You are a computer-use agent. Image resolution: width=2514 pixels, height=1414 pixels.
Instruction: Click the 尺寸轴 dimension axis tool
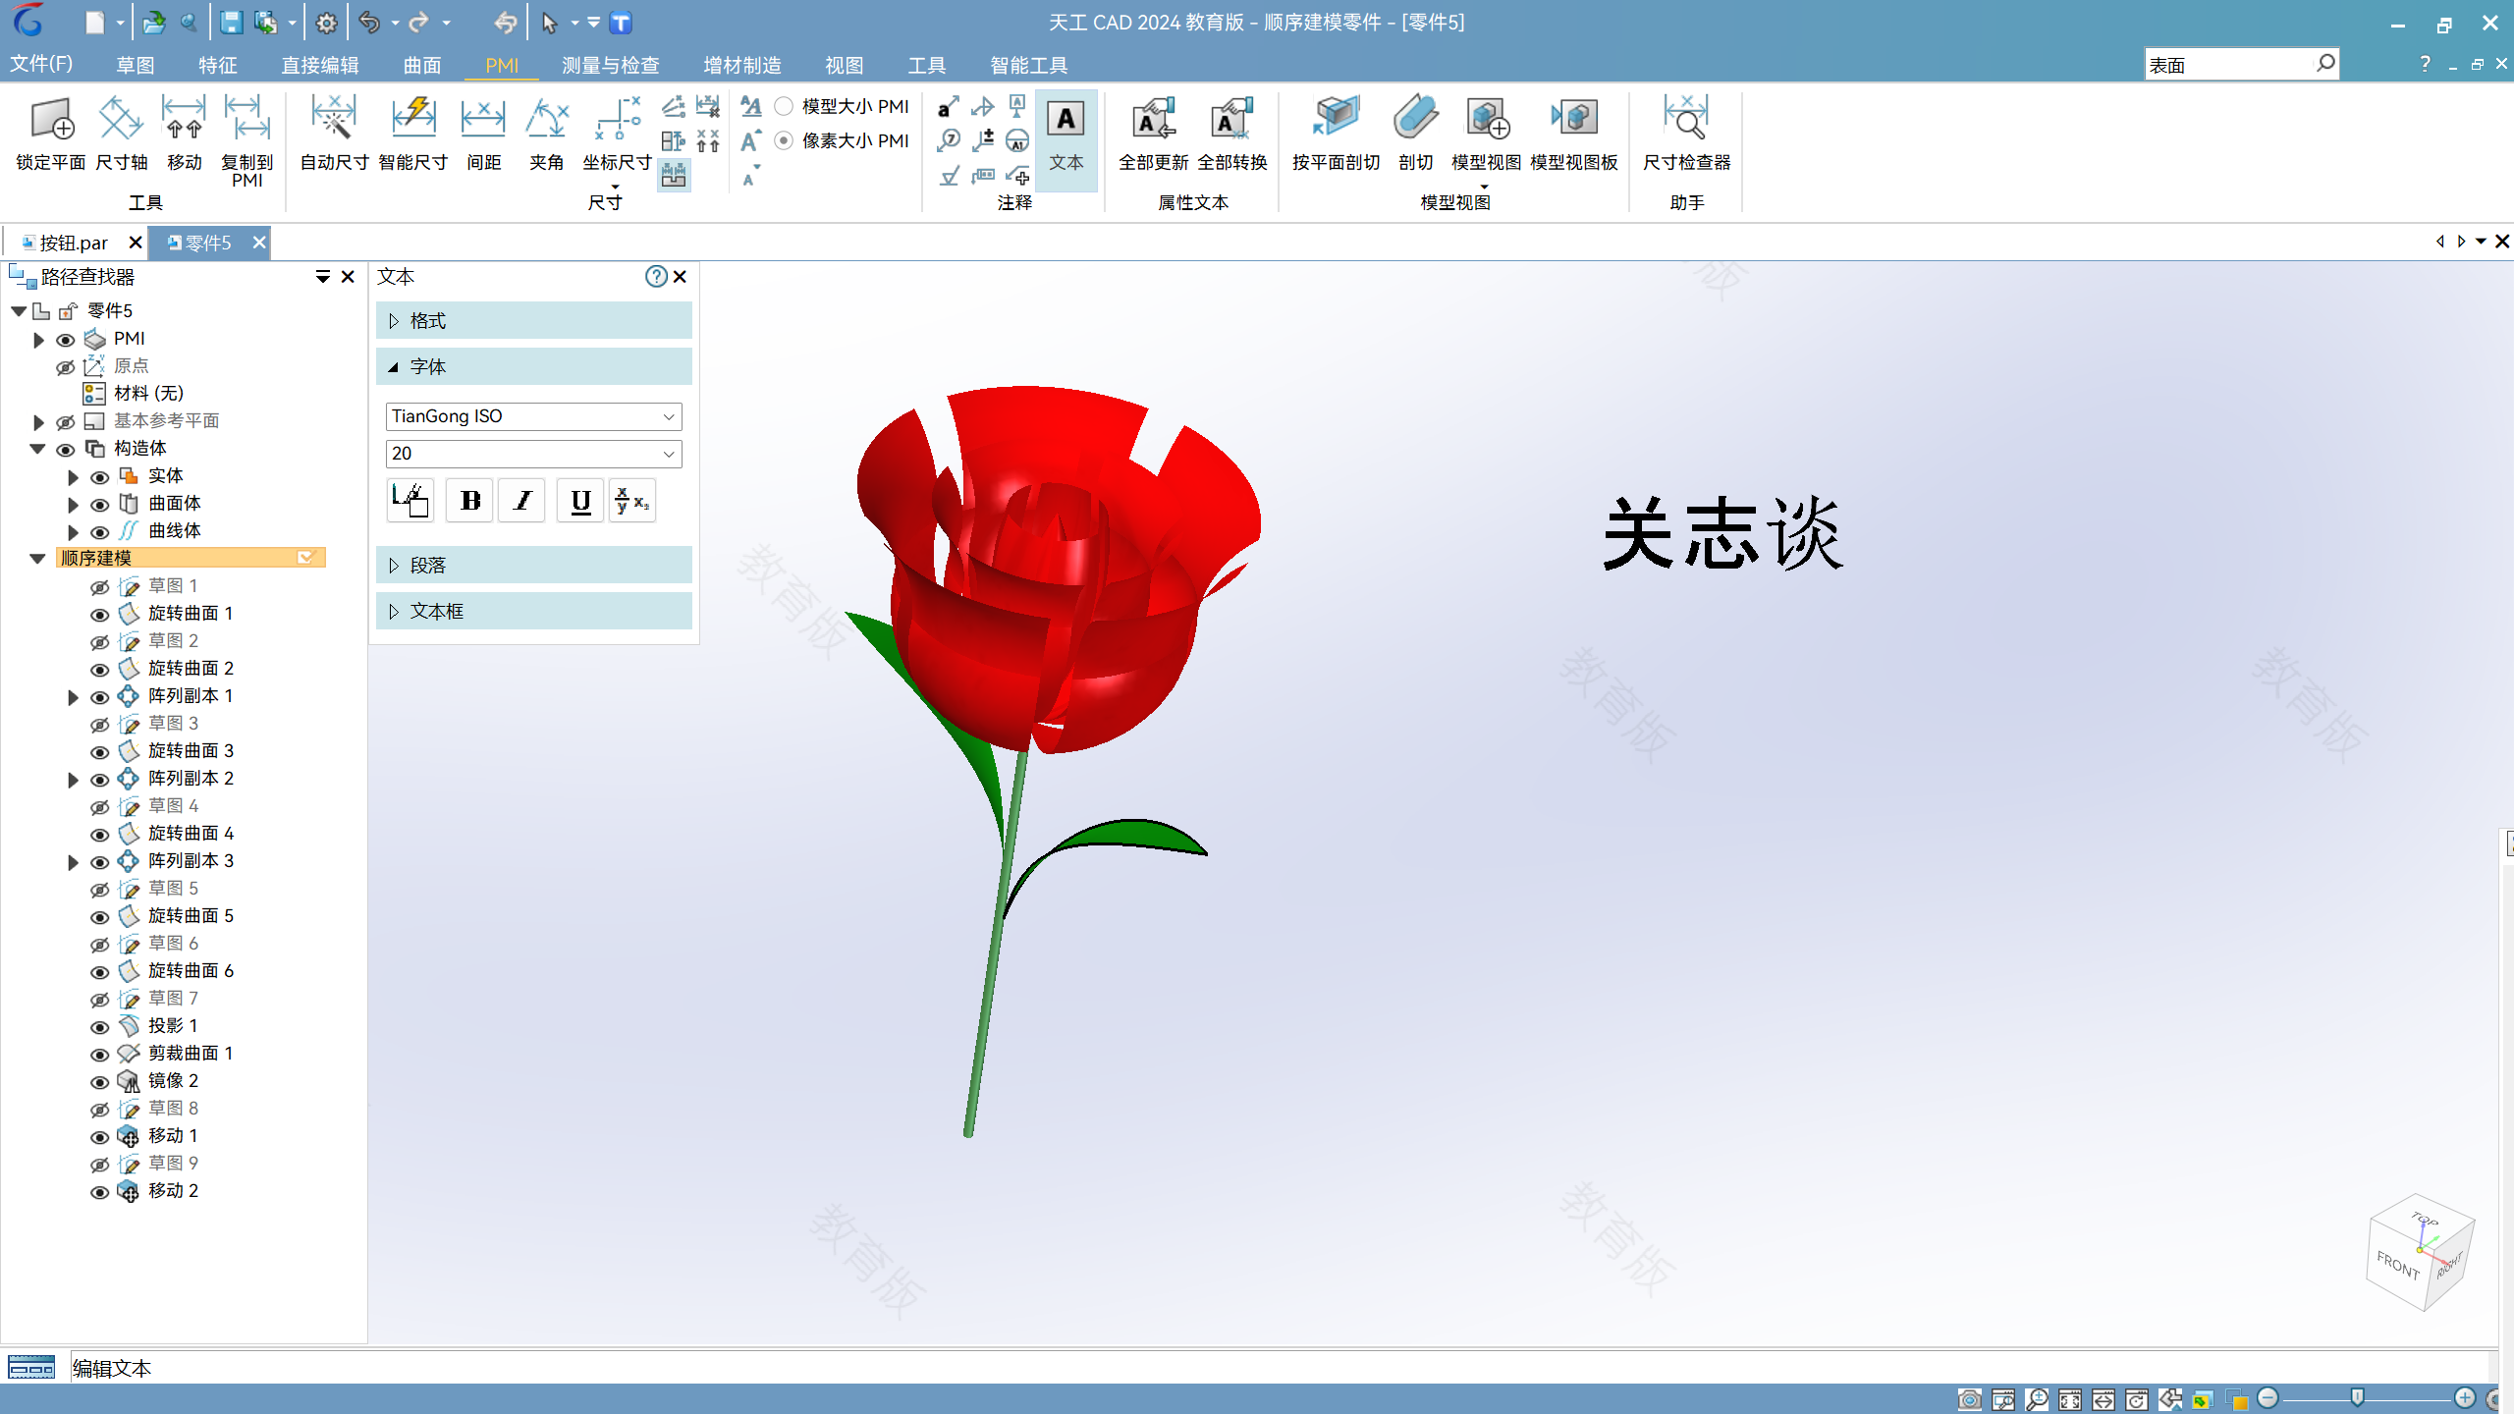[122, 135]
